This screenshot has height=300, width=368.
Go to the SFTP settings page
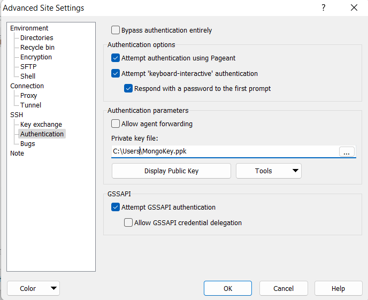point(28,67)
